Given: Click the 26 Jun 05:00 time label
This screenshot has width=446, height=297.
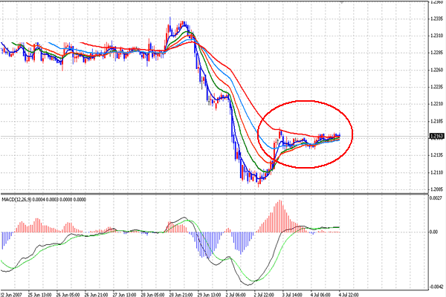Looking at the screenshot, I should click(68, 295).
